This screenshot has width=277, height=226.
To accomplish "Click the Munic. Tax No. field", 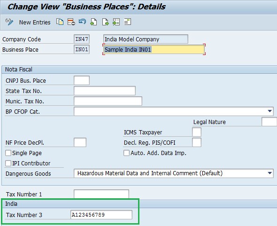I will (108, 101).
